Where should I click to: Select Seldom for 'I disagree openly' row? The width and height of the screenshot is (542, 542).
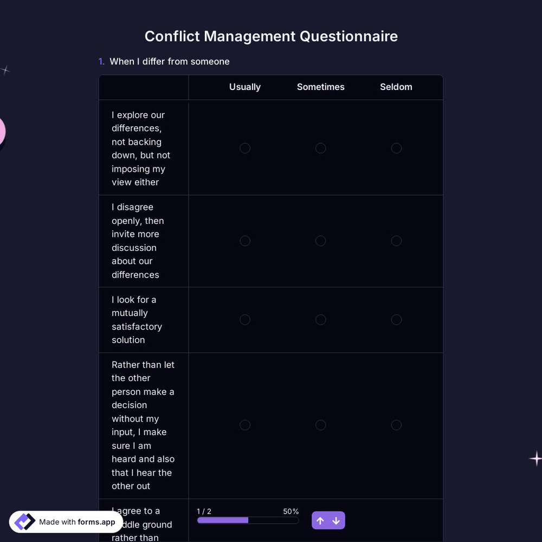pyautogui.click(x=396, y=241)
